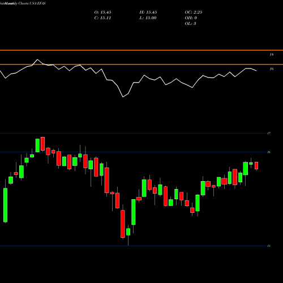Screen dimensions: 283x283
Task: Select the 18 label on the indicator axis
Action: (x=272, y=55)
